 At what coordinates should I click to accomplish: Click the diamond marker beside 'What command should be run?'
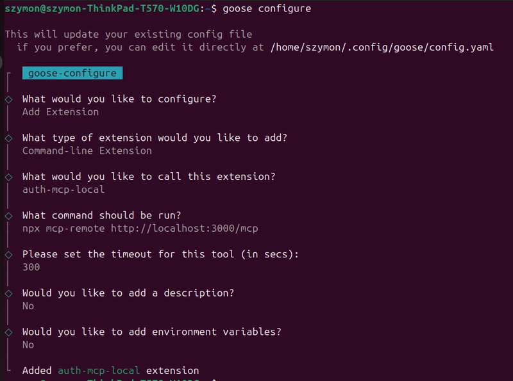9,216
